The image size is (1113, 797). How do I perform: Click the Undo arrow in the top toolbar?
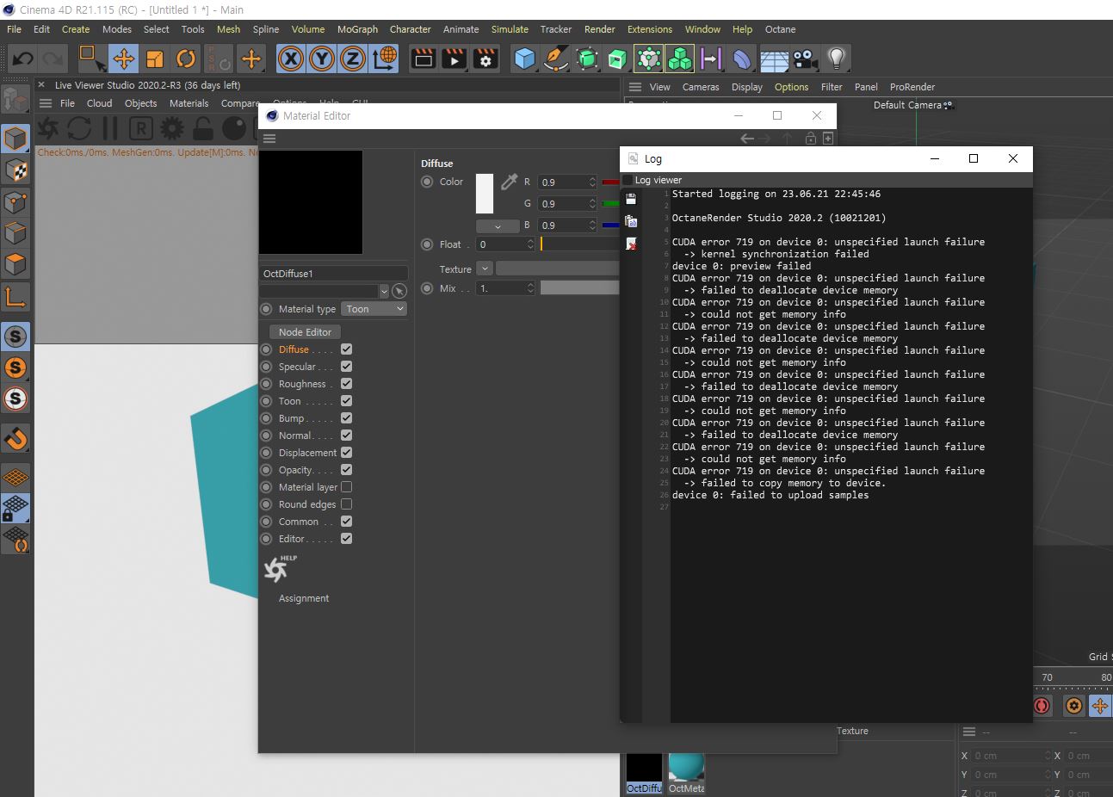coord(23,59)
